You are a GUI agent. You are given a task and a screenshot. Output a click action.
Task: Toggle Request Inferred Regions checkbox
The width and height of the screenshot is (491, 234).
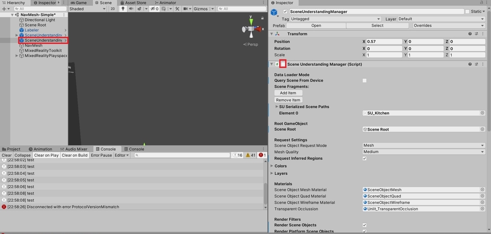(365, 158)
